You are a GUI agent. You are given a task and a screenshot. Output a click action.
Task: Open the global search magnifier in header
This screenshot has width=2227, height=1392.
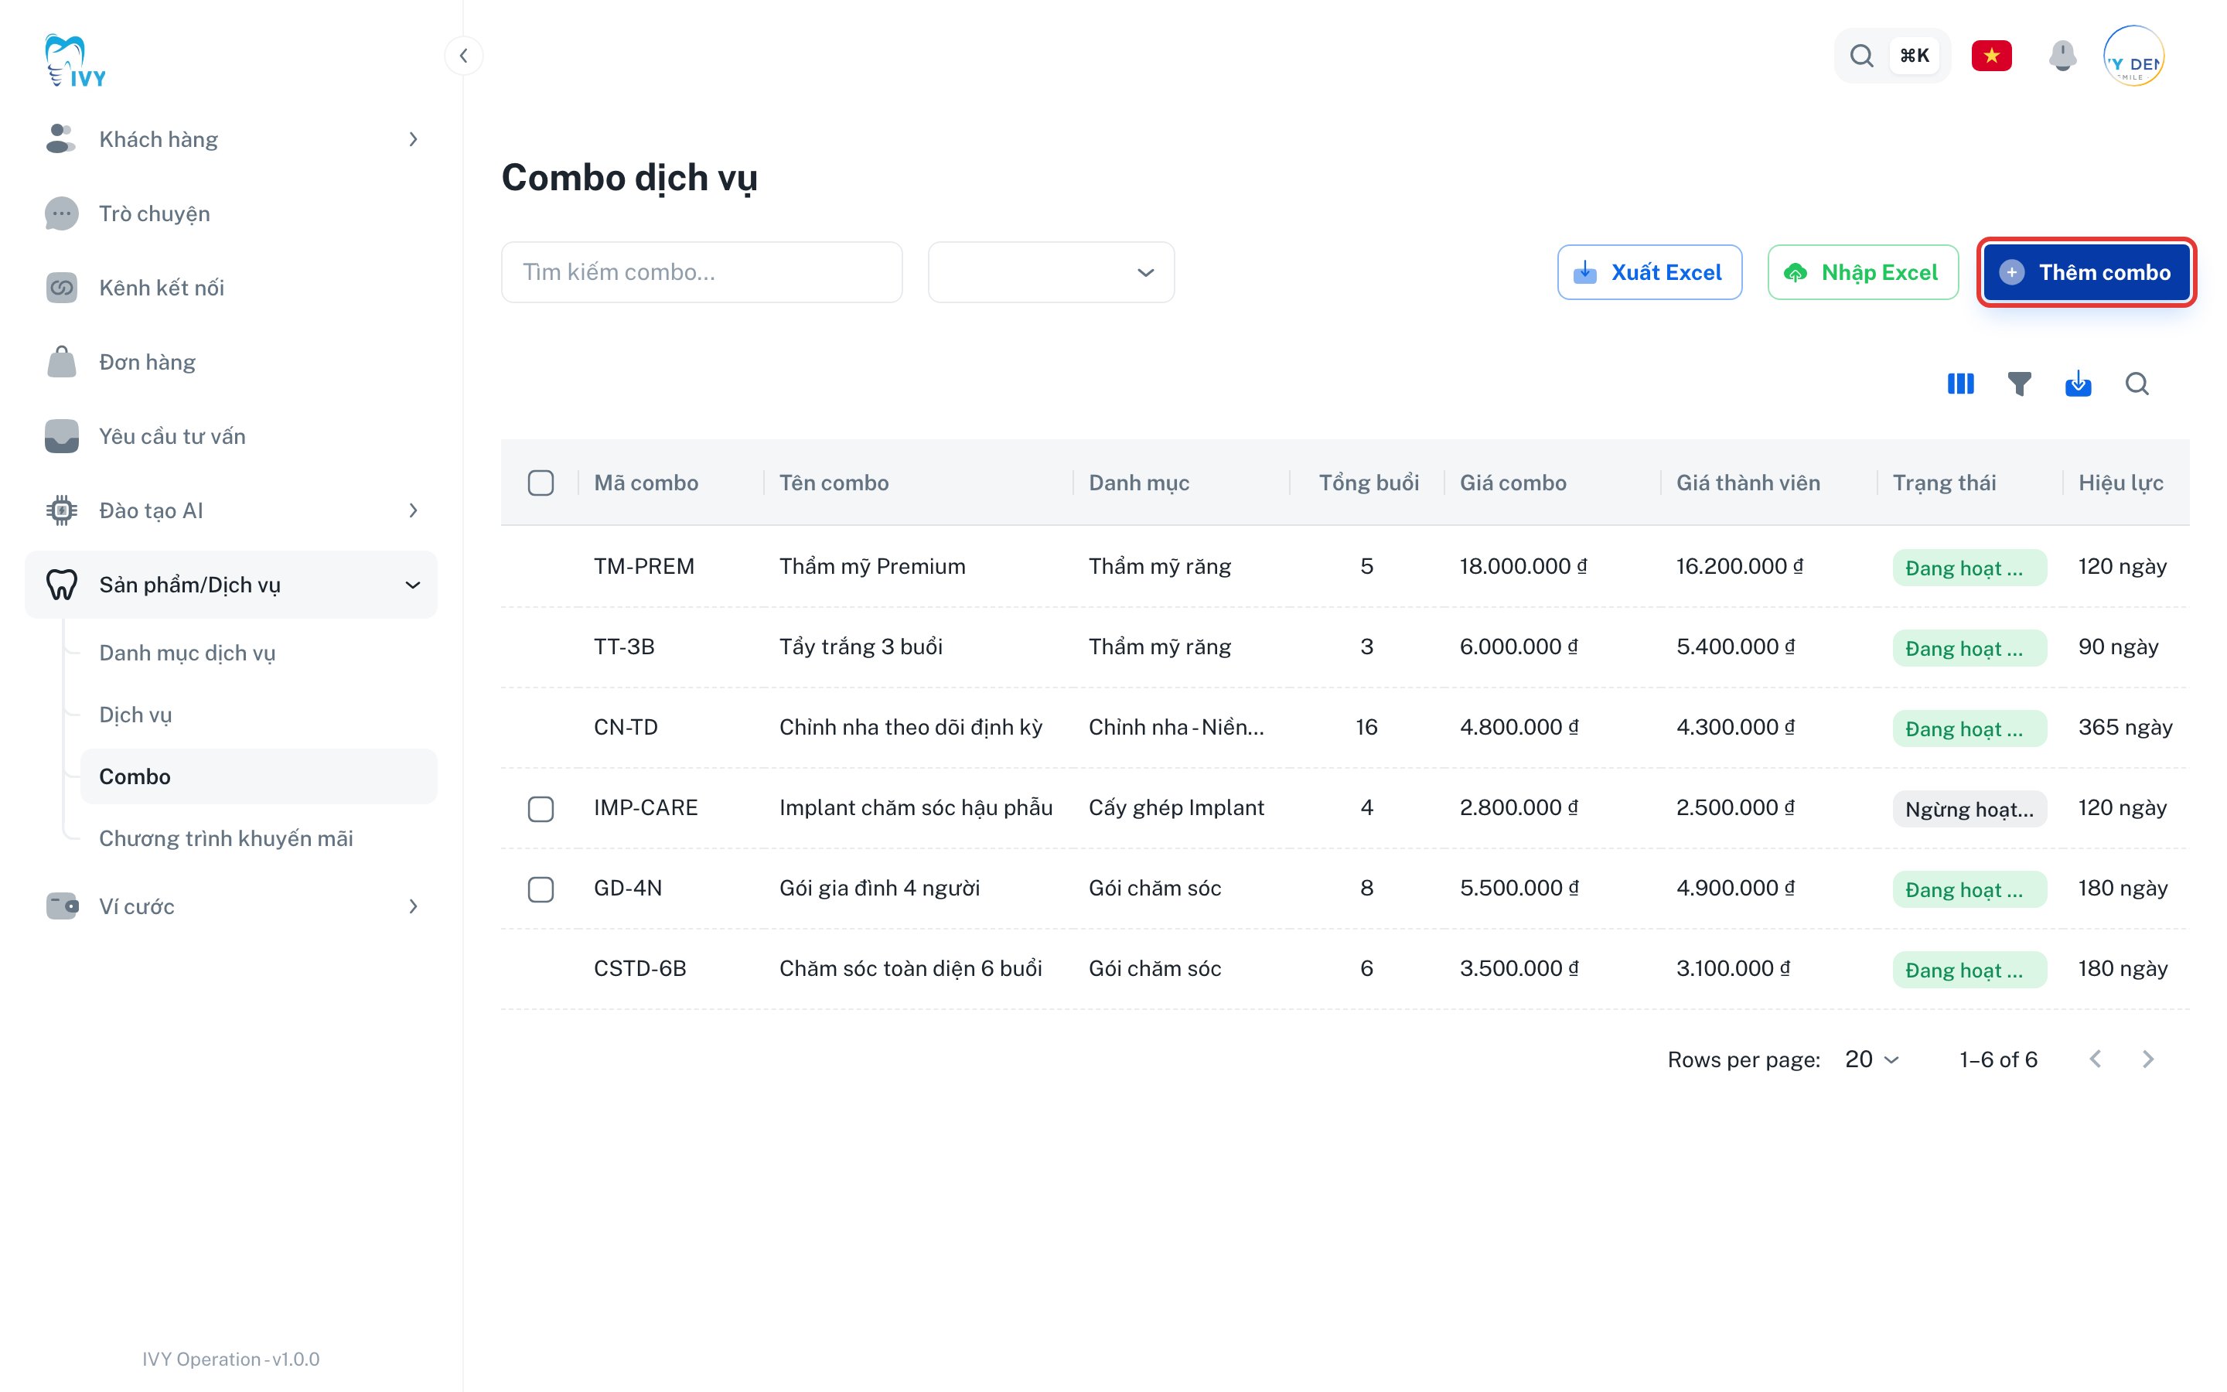pyautogui.click(x=1860, y=55)
